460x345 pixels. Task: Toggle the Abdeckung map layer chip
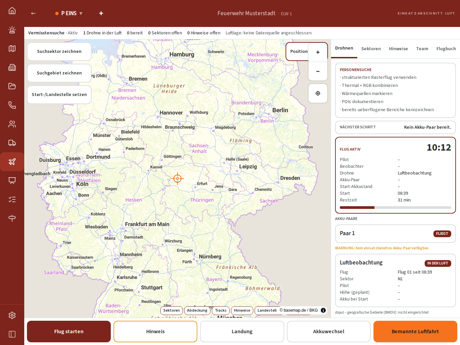click(x=197, y=311)
